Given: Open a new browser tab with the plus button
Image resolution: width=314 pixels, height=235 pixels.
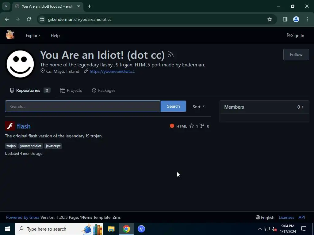Looking at the screenshot, I should tap(90, 6).
